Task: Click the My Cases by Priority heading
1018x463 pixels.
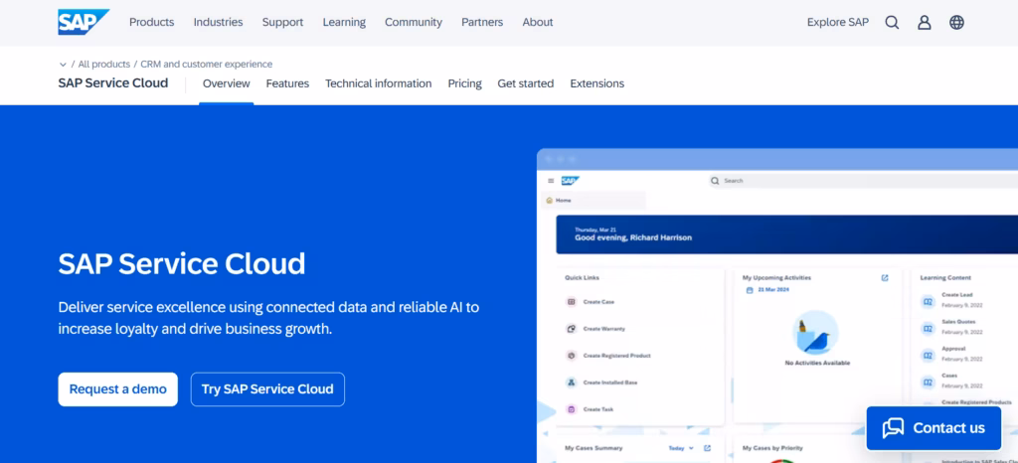Action: point(772,448)
